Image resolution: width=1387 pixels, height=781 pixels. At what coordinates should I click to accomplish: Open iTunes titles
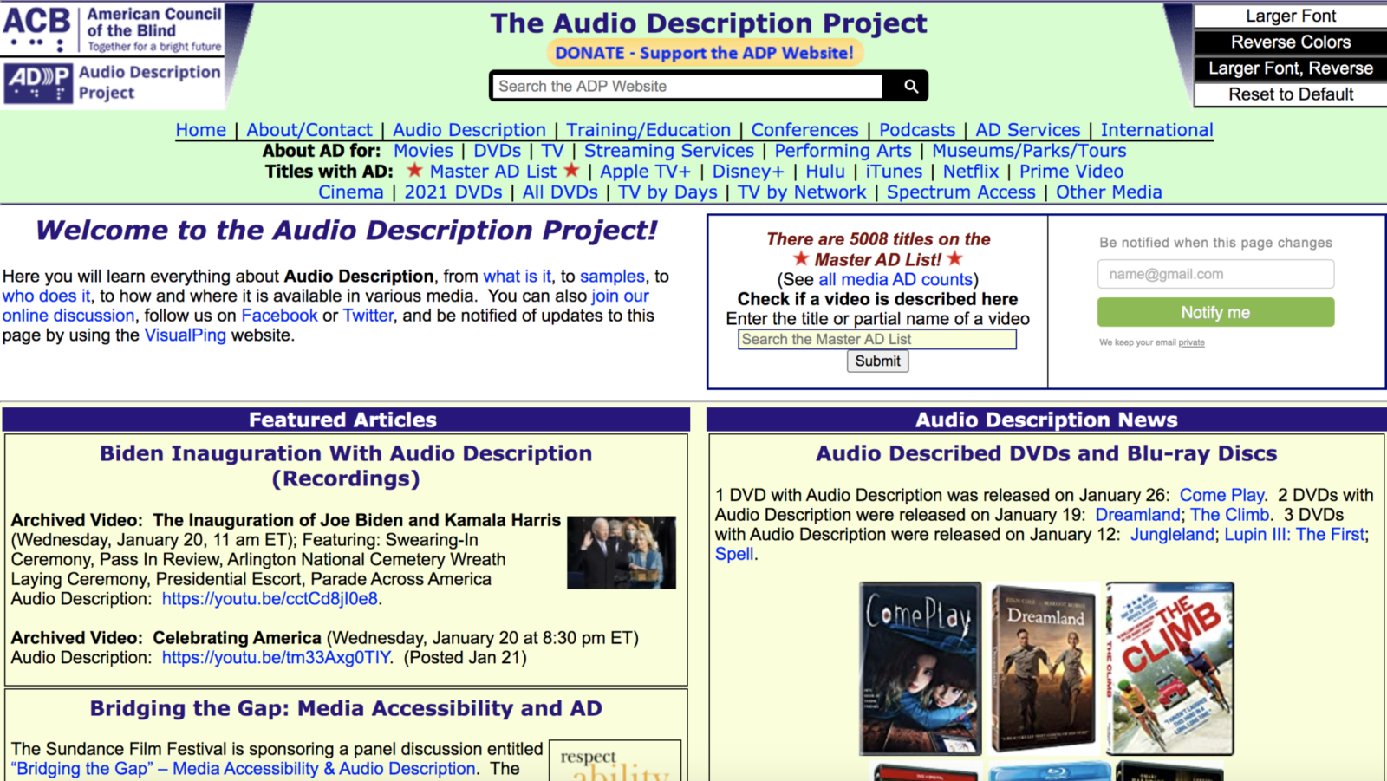[x=894, y=172]
